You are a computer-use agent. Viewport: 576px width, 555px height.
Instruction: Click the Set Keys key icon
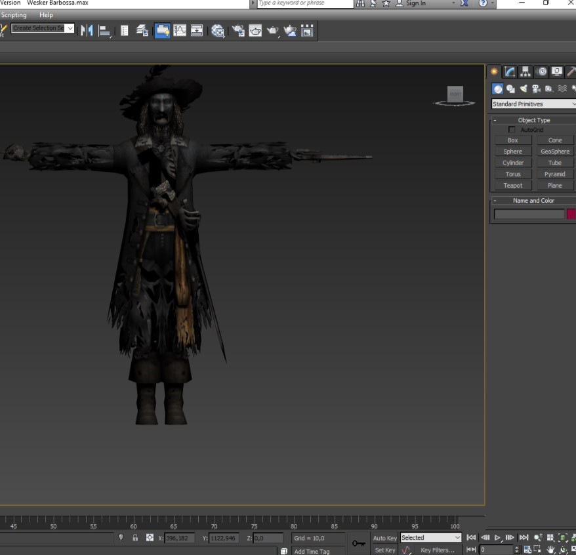point(359,543)
